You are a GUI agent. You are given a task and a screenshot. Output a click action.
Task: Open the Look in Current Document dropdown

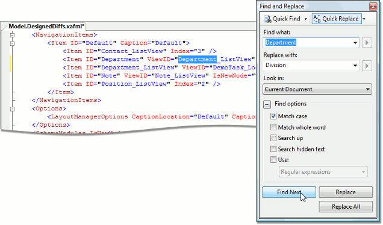317,89
